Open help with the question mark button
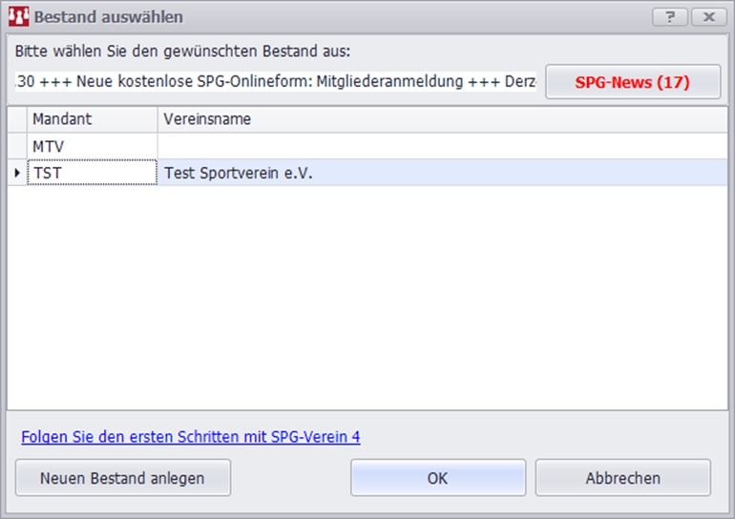Screen dimensions: 735x519 coord(670,17)
